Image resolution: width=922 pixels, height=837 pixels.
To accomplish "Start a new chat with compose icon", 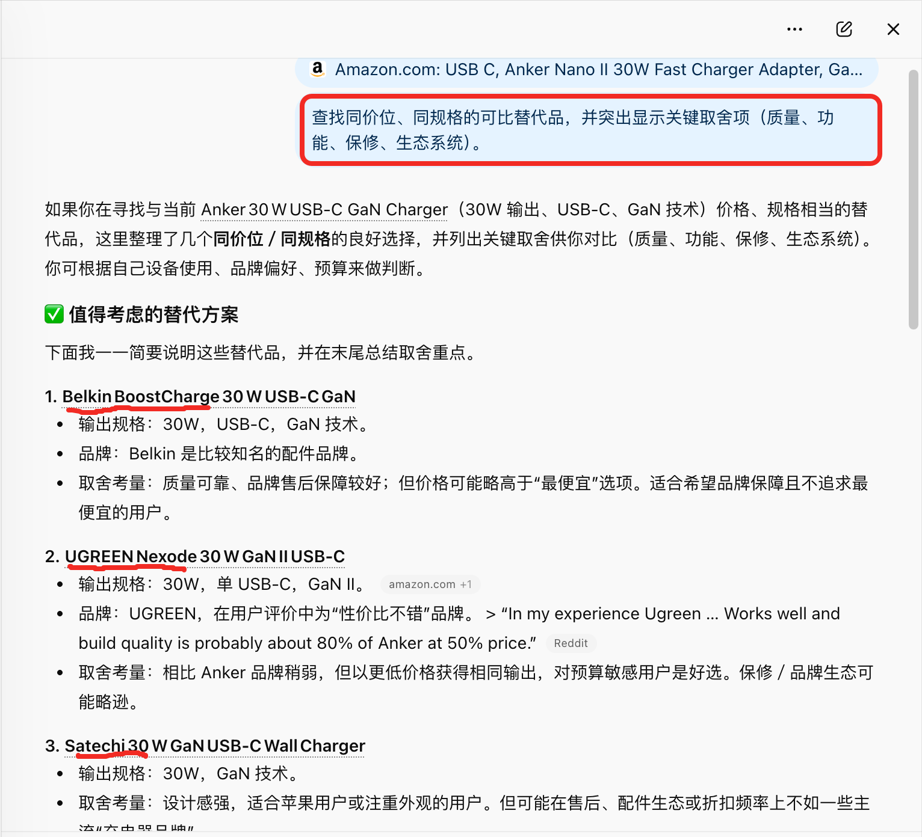I will 844,29.
